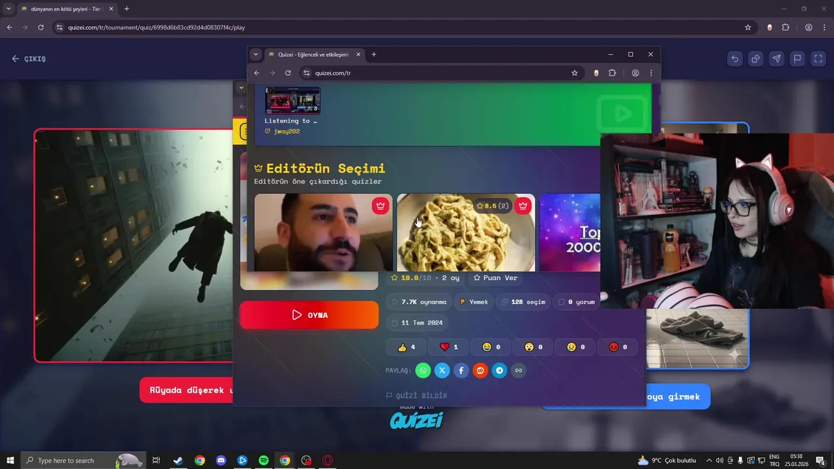
Task: Choose the 'Rüyada düşerek' red option
Action: (x=187, y=390)
